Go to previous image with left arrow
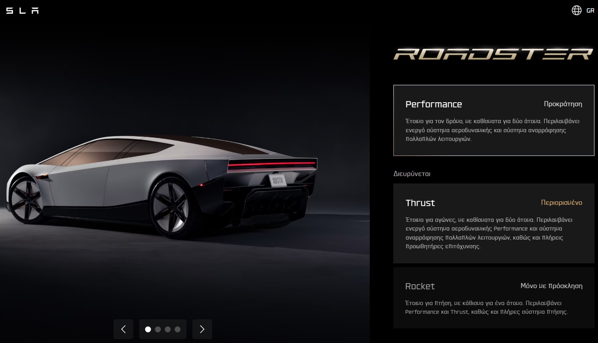This screenshot has height=343, width=598. click(x=123, y=329)
